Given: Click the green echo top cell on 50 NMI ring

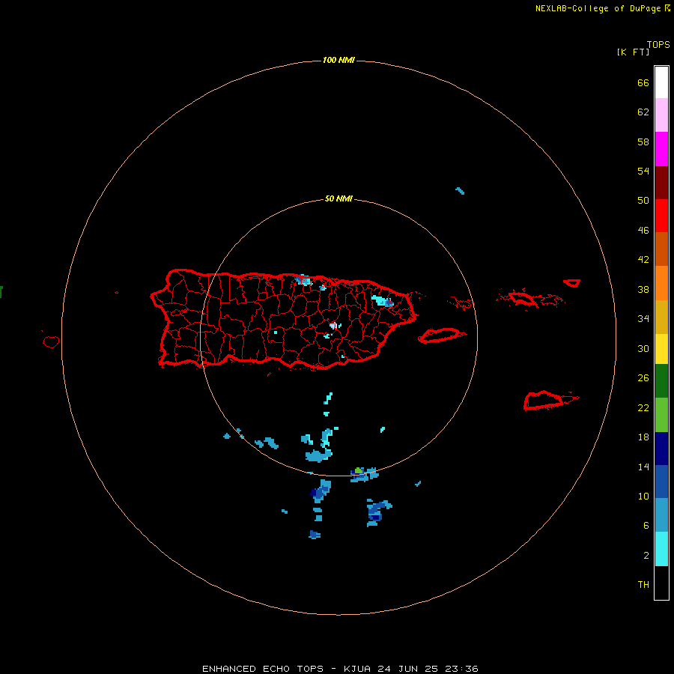Looking at the screenshot, I should 359,471.
